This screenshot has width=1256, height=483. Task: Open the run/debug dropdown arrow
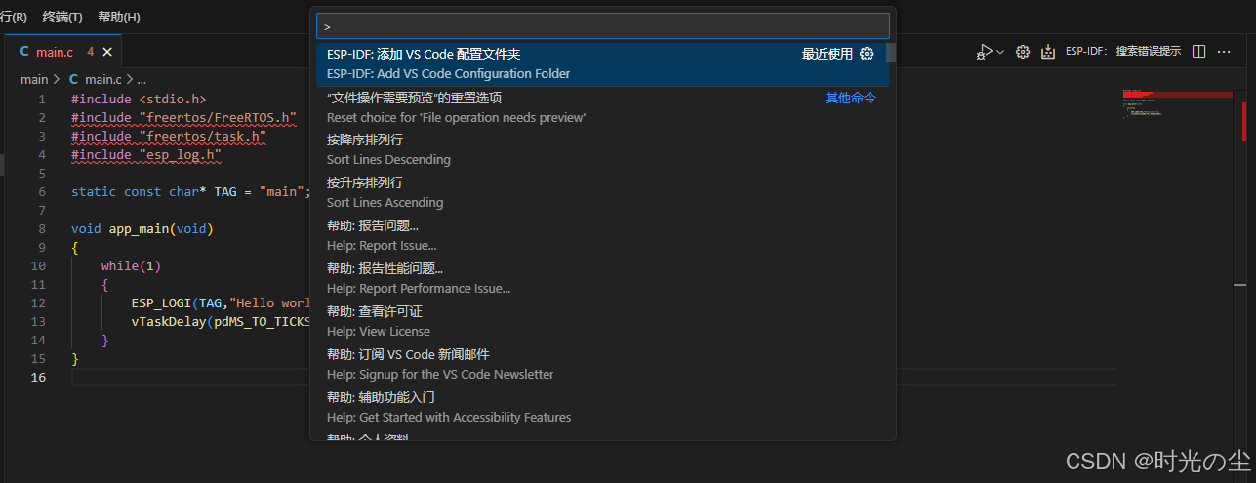[x=1000, y=52]
